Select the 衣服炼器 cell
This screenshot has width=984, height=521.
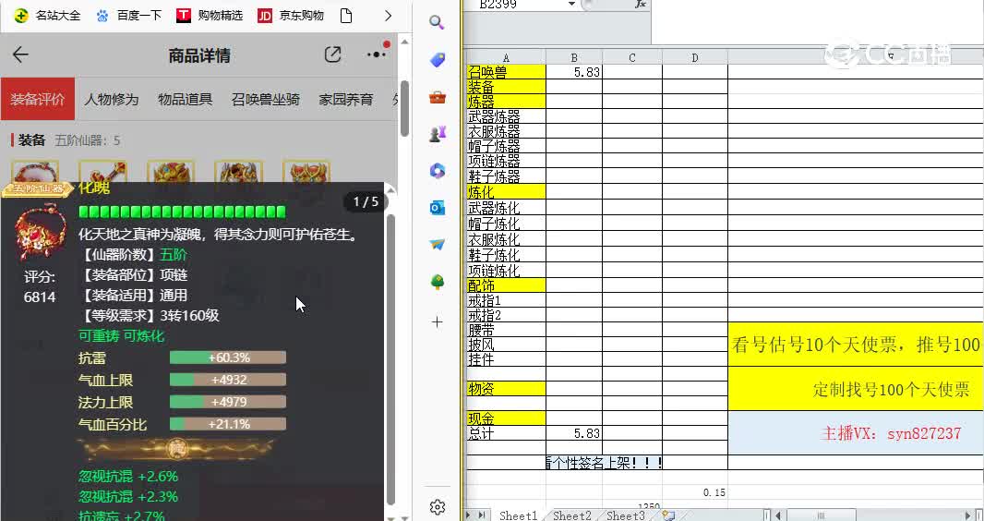tap(507, 131)
